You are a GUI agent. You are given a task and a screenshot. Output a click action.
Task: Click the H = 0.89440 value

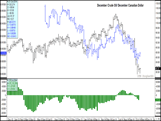point(12,28)
